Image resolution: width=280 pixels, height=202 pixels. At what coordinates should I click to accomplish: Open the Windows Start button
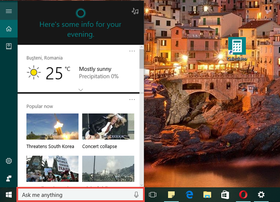[x=9, y=195]
